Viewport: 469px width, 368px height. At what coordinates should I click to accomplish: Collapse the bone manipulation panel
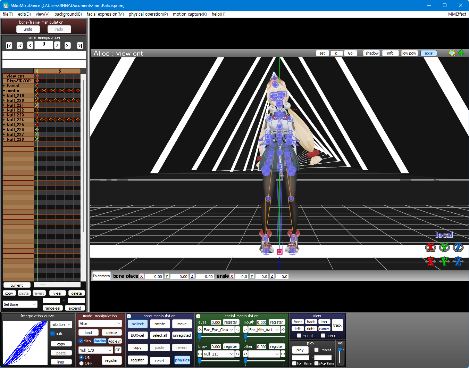[129, 316]
